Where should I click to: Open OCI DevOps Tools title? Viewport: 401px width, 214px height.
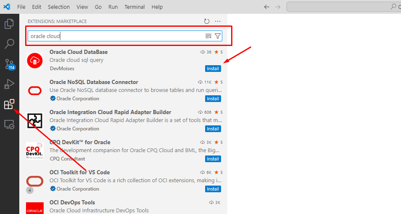73,202
